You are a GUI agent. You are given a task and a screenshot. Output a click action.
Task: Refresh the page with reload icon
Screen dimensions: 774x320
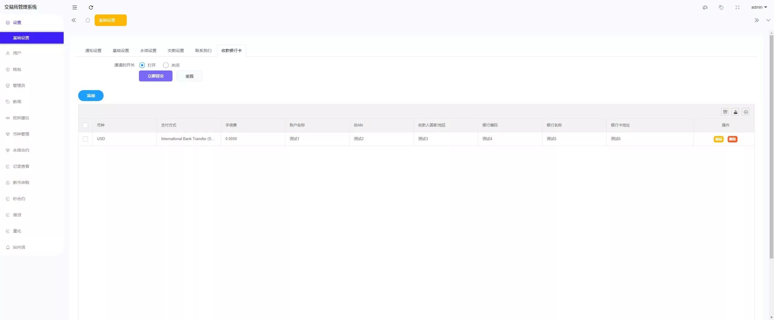pos(91,8)
